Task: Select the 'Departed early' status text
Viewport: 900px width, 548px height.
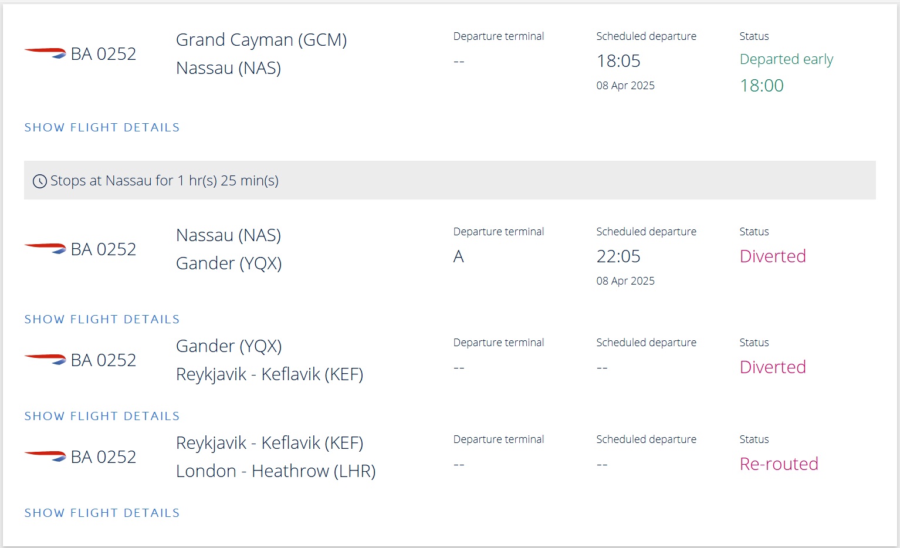Action: tap(786, 59)
